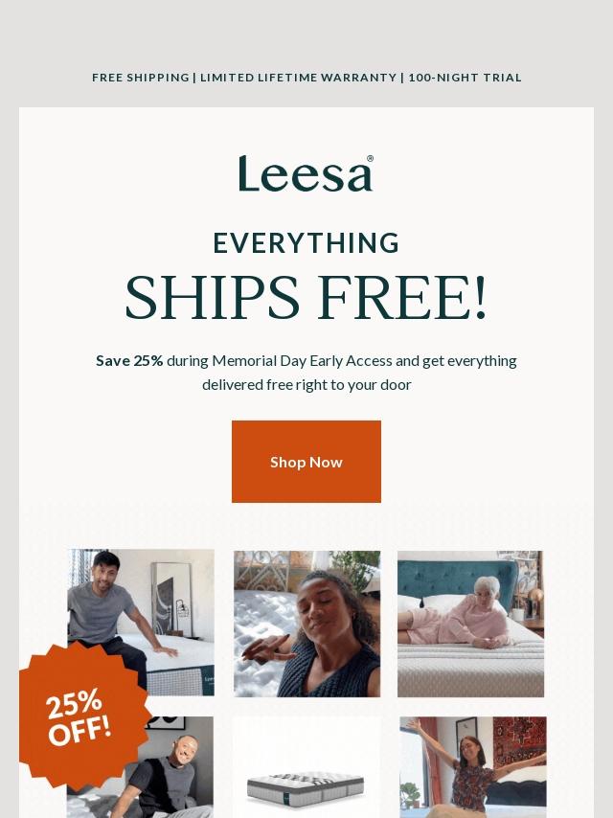Click the word SHIPS in the large headline
The image size is (613, 818).
pos(213,297)
